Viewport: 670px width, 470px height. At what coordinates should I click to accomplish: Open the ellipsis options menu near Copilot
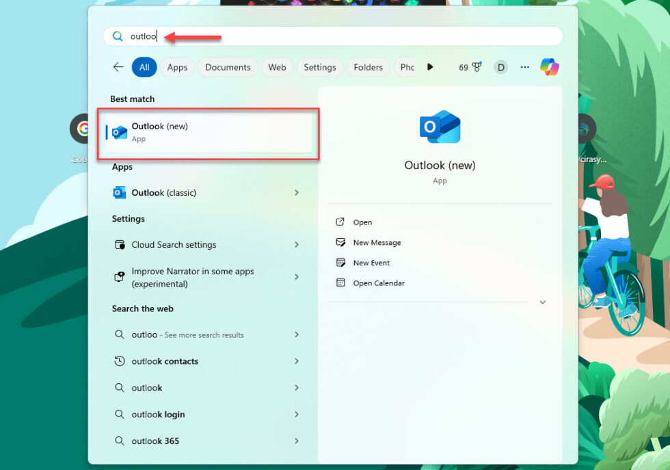525,66
